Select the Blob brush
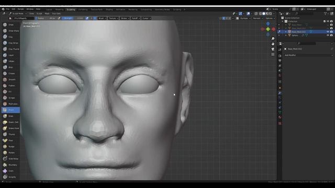This screenshot has height=188, width=335. tap(10, 67)
